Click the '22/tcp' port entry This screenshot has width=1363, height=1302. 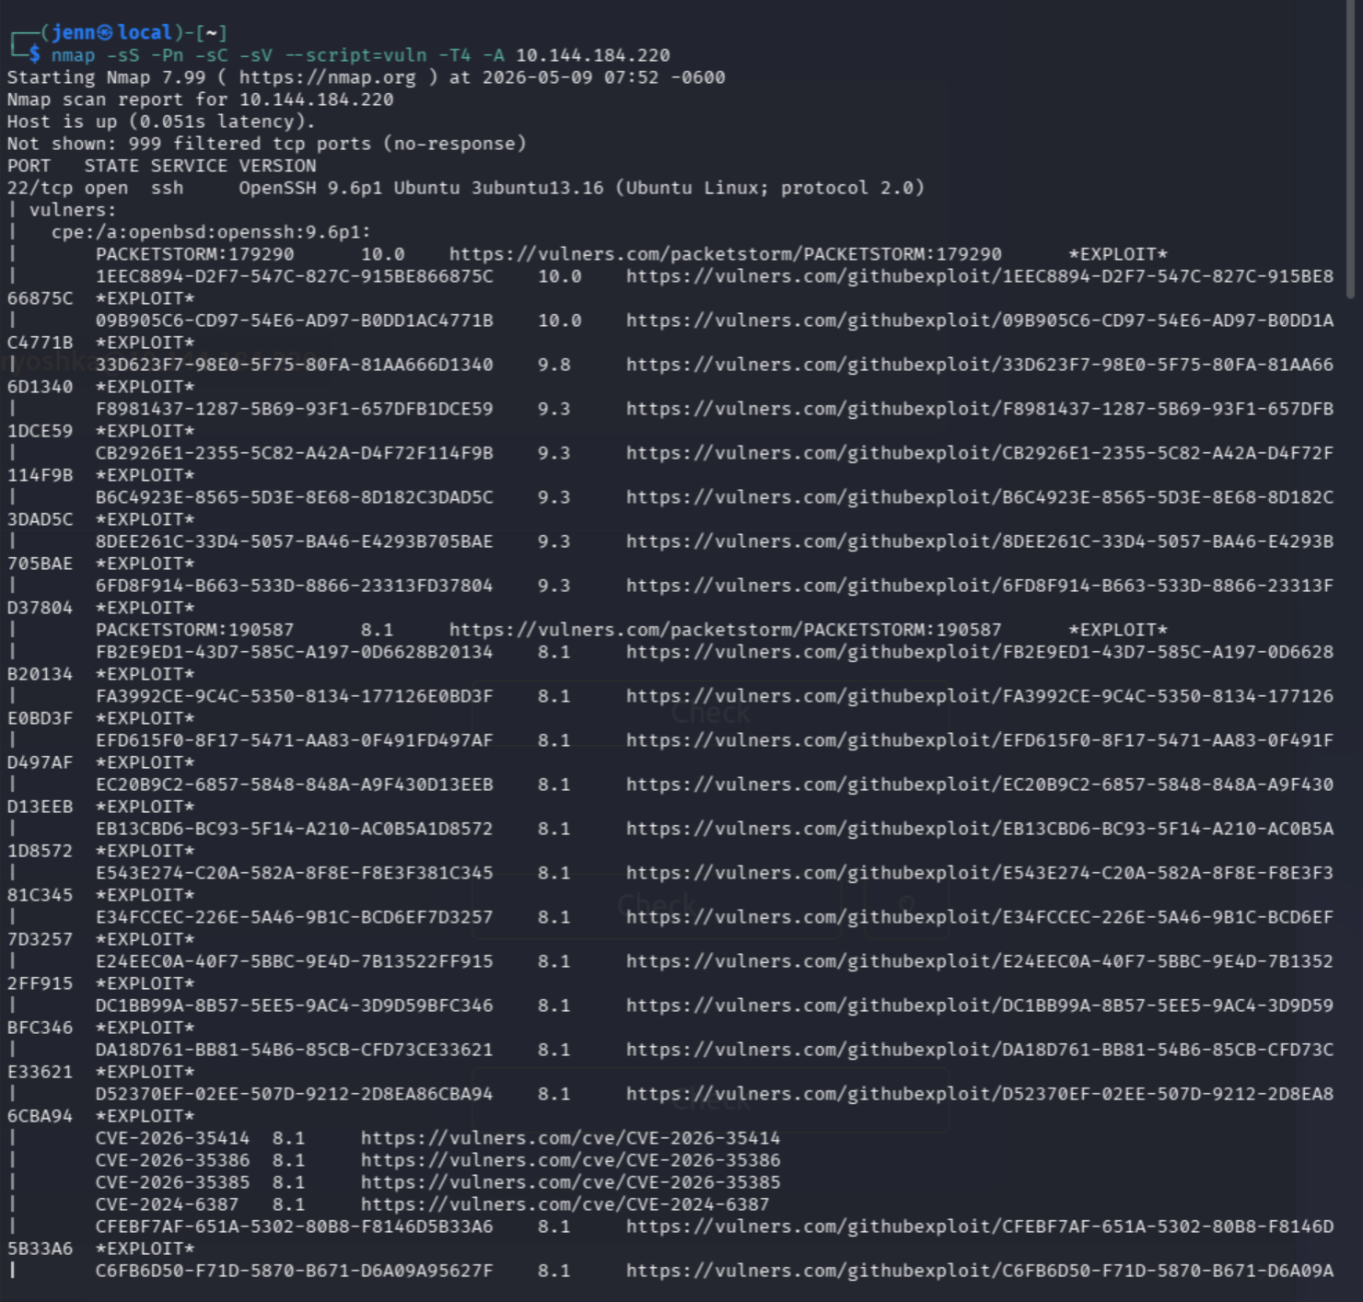coord(41,188)
